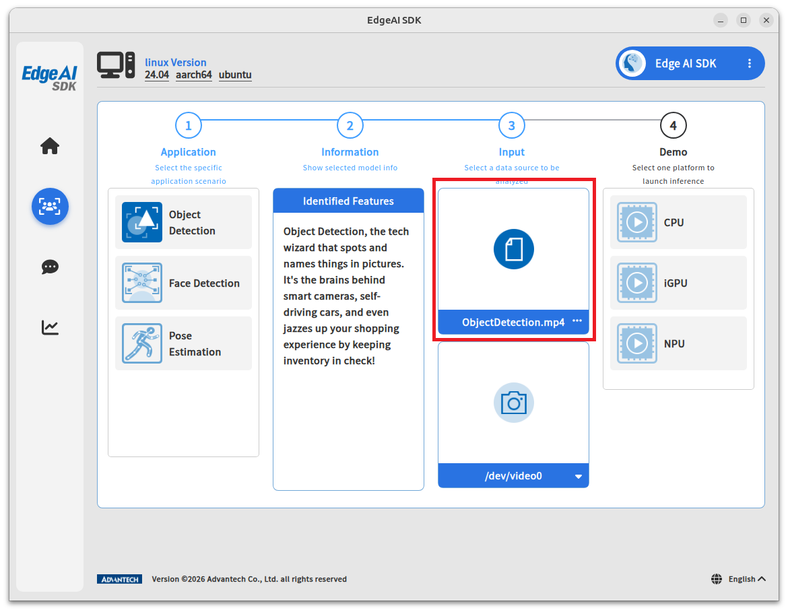This screenshot has width=788, height=612.
Task: Minimize the EdgeAI SDK window
Action: [x=720, y=20]
